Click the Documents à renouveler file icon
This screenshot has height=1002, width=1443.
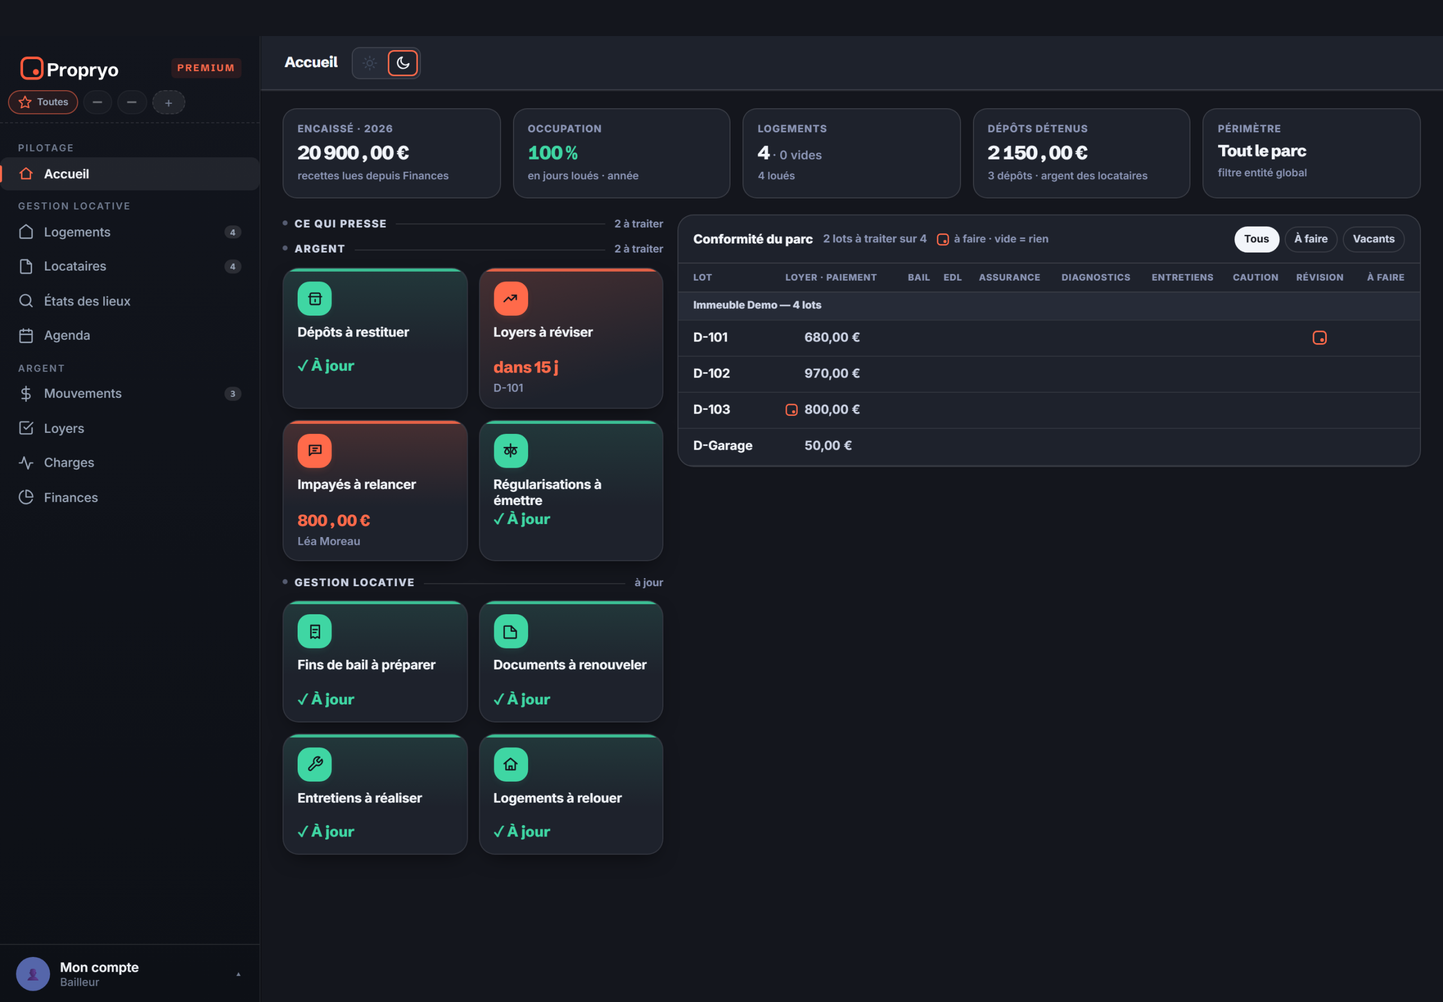[511, 632]
